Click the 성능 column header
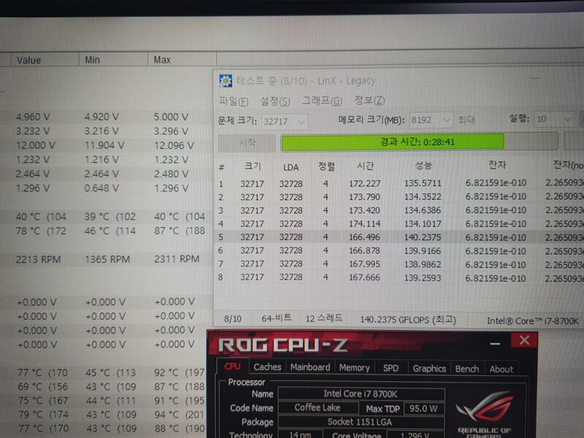The image size is (584, 438). [x=423, y=166]
